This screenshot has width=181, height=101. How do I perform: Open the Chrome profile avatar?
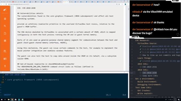click(x=125, y=4)
